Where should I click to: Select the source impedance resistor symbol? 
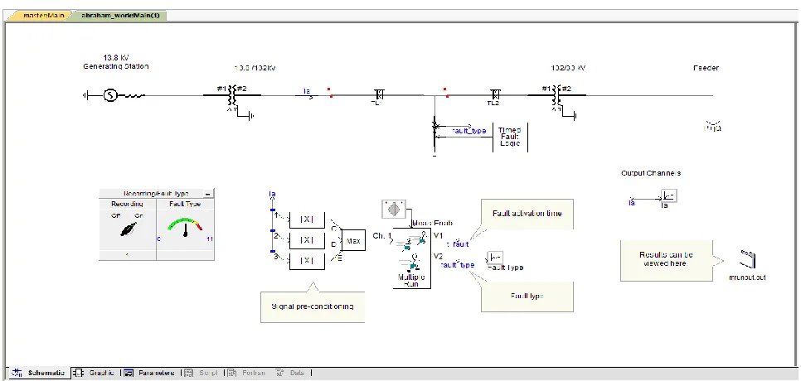[133, 95]
